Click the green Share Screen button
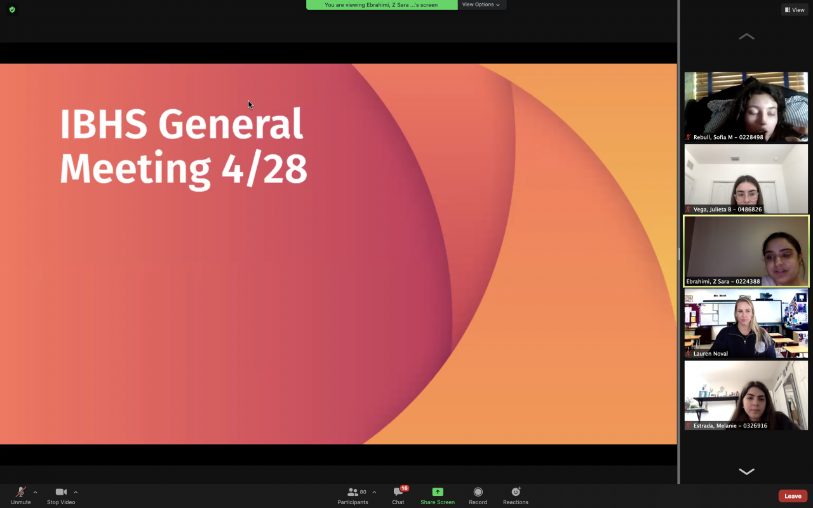This screenshot has height=508, width=813. (x=438, y=496)
